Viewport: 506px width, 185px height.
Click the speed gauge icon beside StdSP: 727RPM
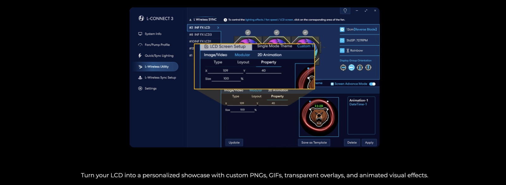tap(342, 40)
